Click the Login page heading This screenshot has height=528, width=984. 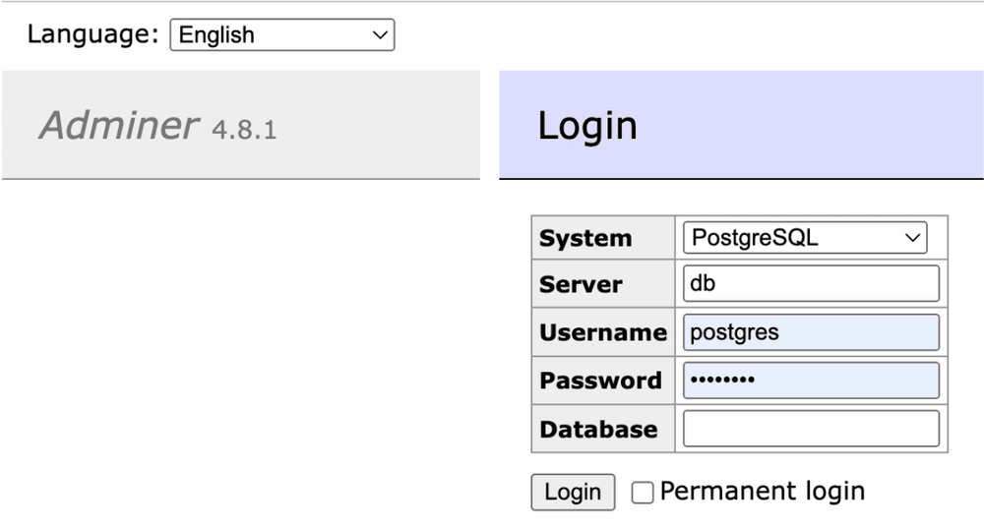587,126
